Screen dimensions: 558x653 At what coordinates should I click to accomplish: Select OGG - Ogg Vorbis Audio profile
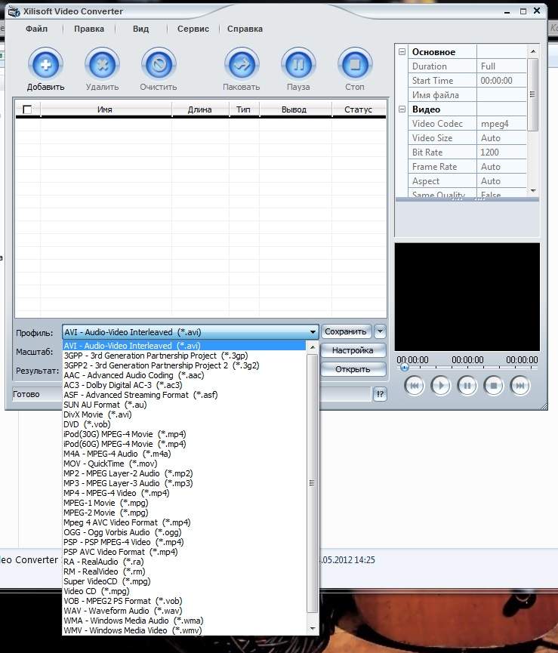tap(183, 533)
